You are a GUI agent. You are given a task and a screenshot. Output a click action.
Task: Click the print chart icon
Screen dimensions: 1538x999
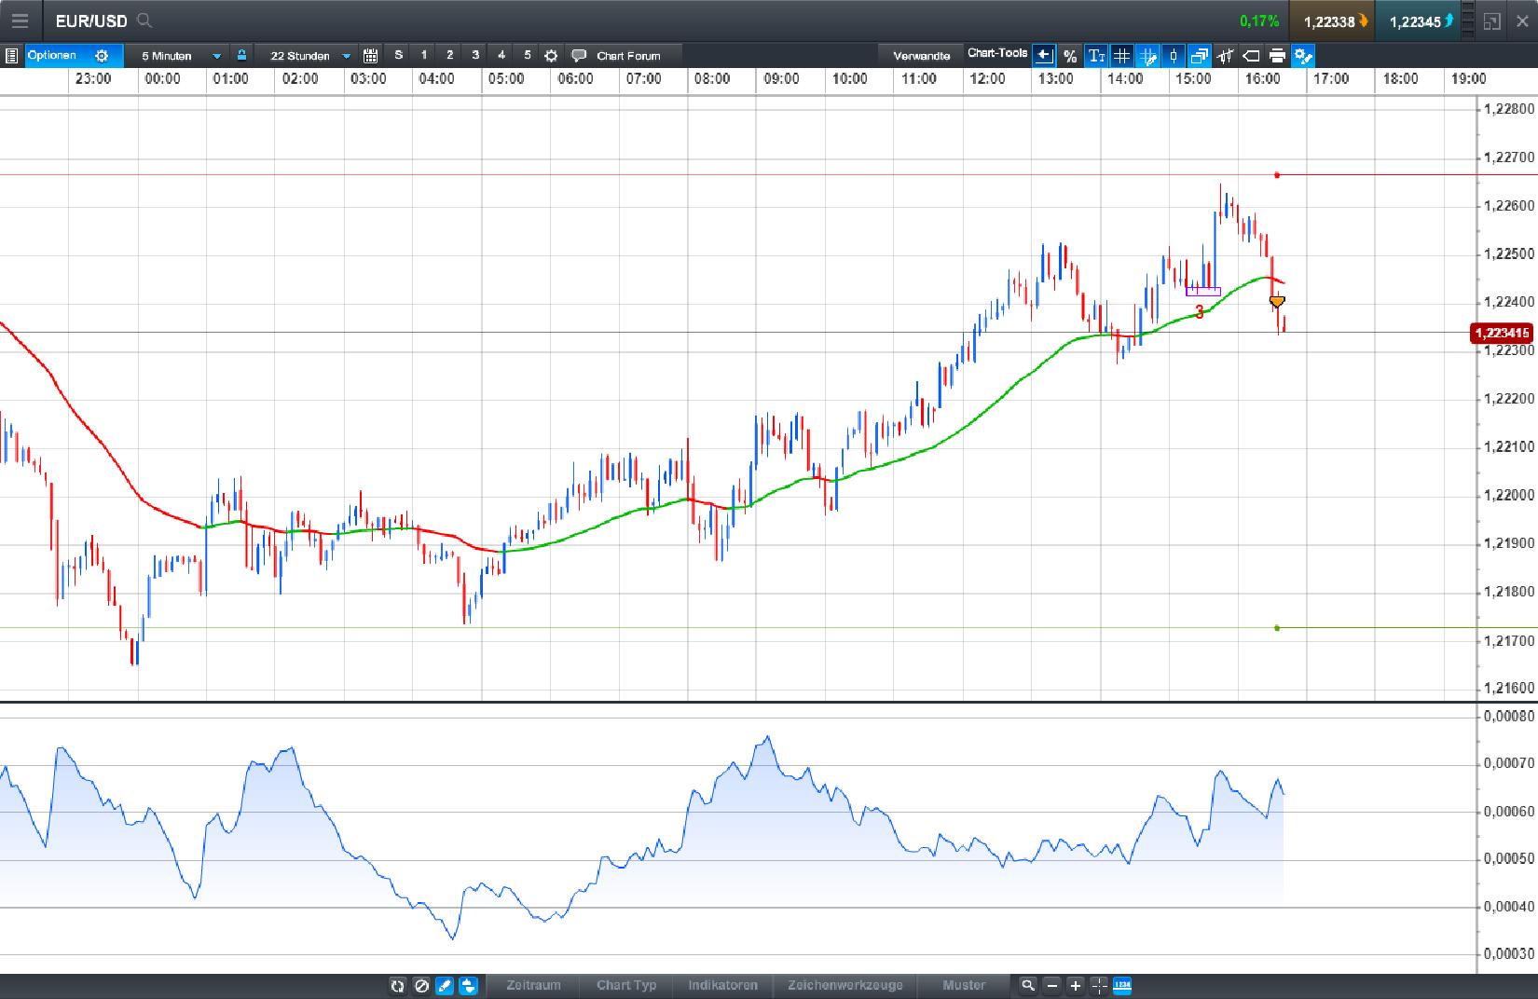click(1276, 55)
